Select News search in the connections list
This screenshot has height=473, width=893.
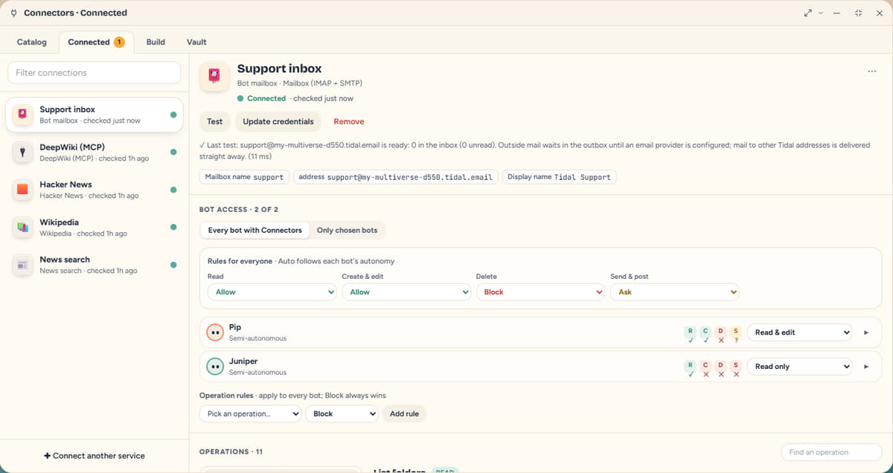[95, 265]
